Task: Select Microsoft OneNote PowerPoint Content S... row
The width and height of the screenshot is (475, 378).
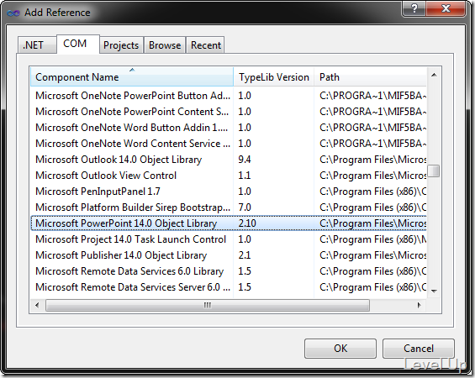Action: (x=229, y=112)
